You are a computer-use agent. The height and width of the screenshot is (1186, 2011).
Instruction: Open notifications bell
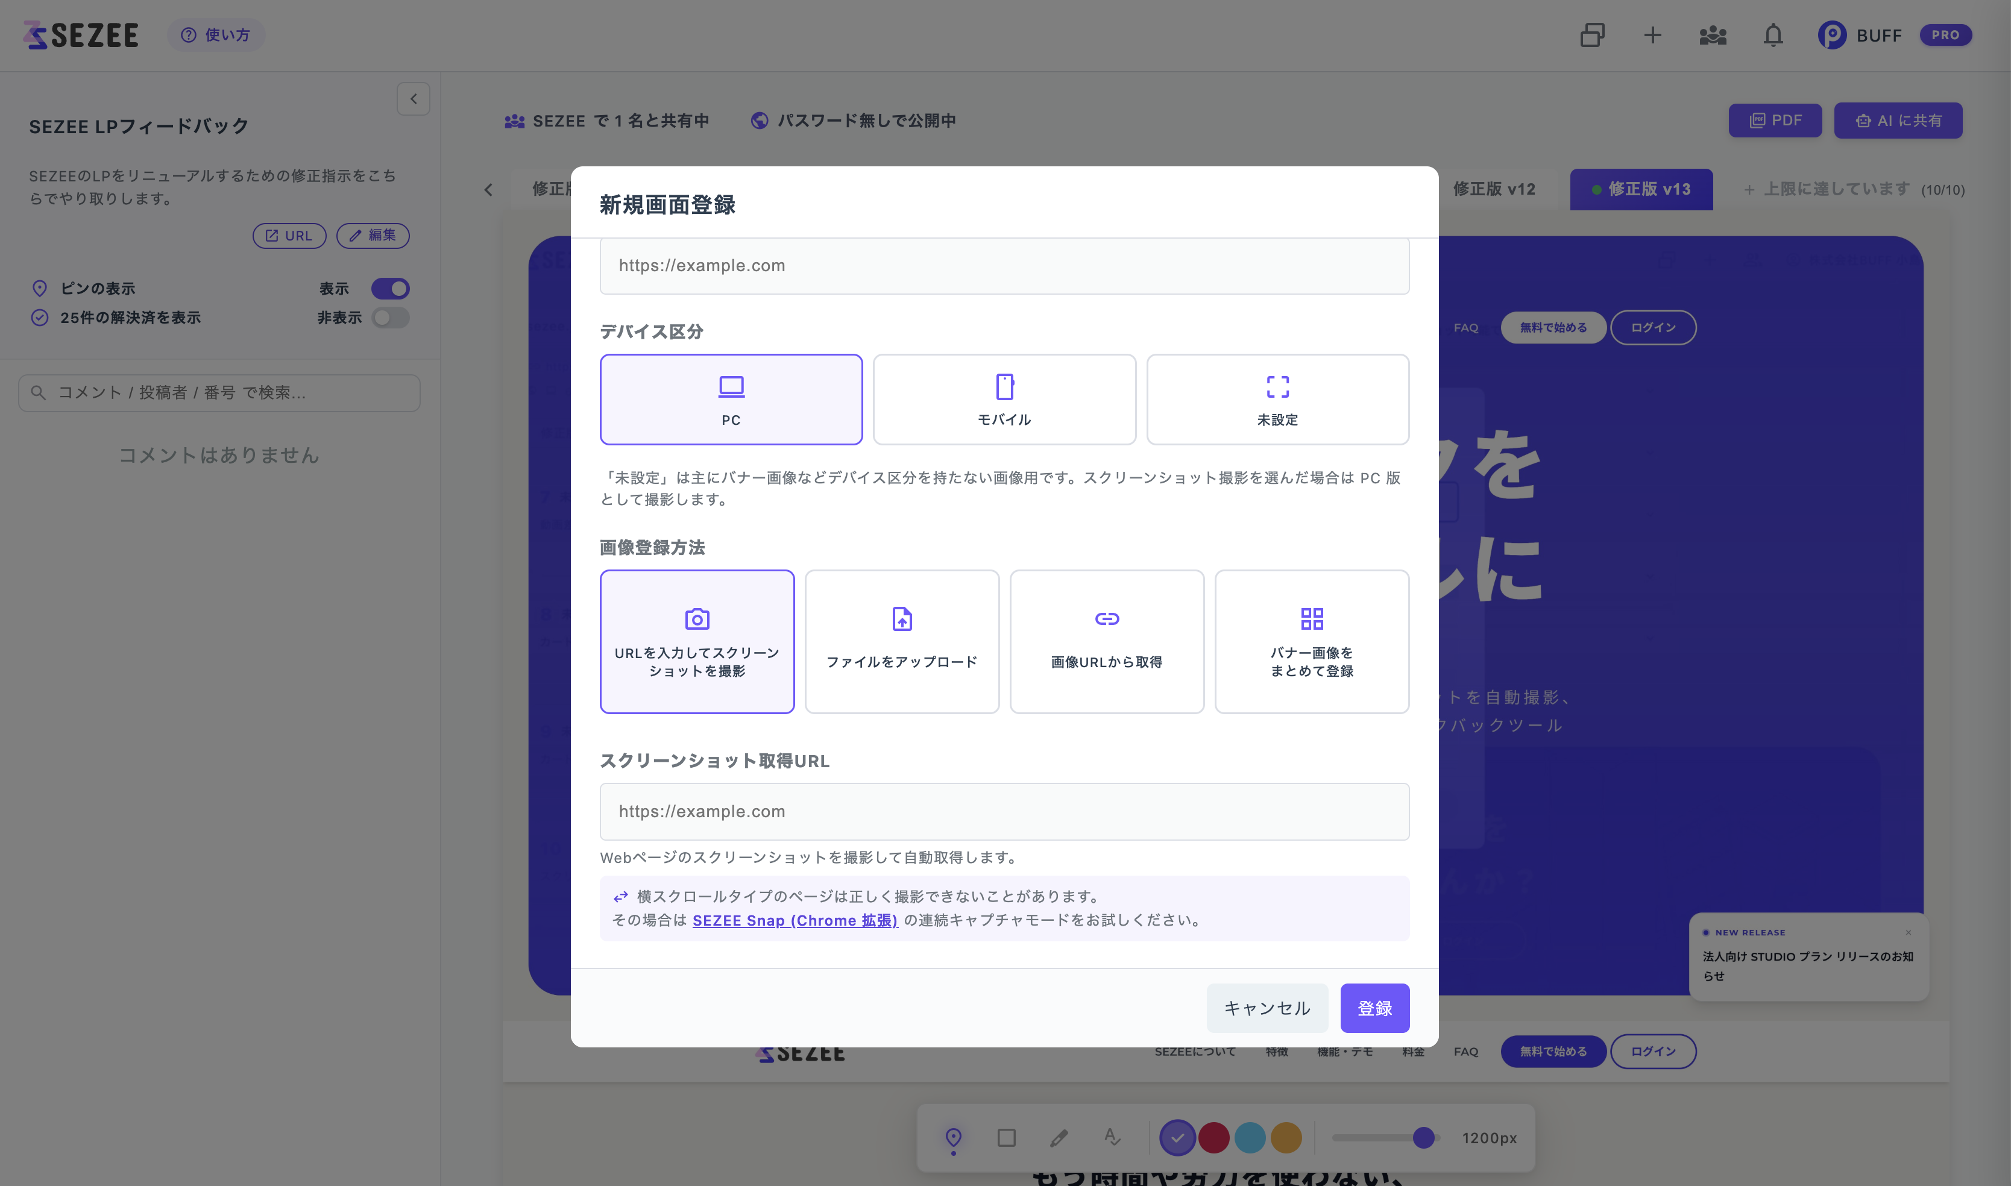1773,34
